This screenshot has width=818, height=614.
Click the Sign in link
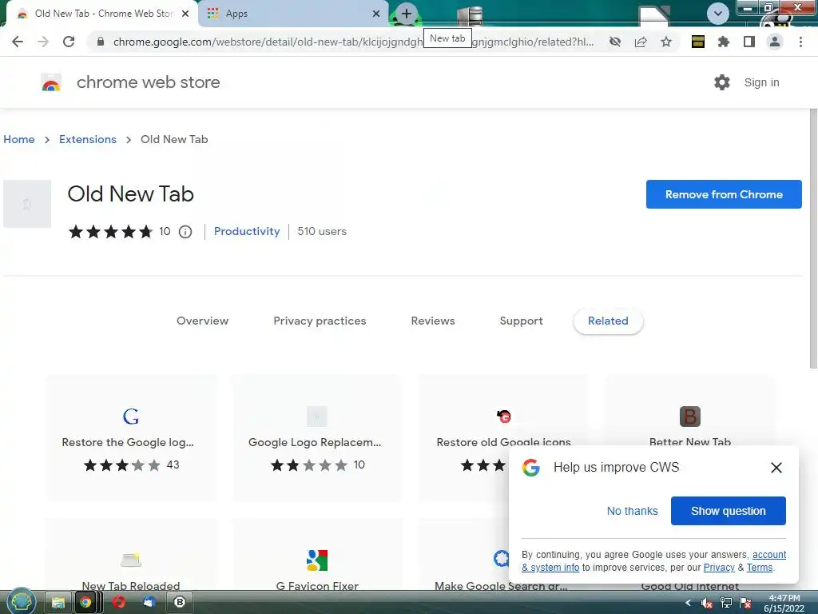pos(761,82)
